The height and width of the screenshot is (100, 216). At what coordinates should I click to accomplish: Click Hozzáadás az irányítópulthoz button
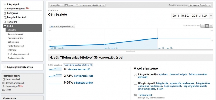pos(90,5)
